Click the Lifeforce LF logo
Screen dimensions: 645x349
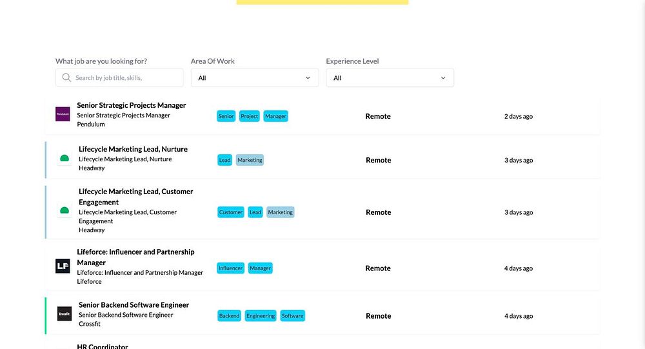coord(63,266)
